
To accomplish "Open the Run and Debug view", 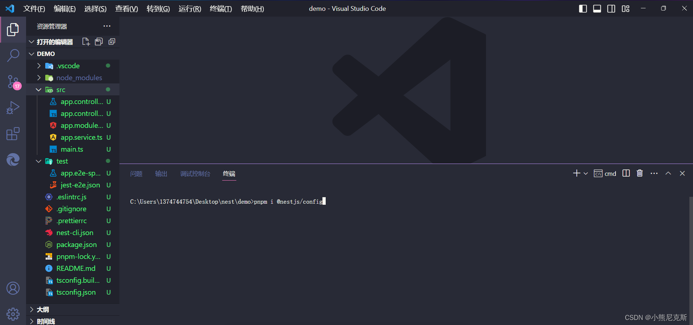I will coord(13,108).
